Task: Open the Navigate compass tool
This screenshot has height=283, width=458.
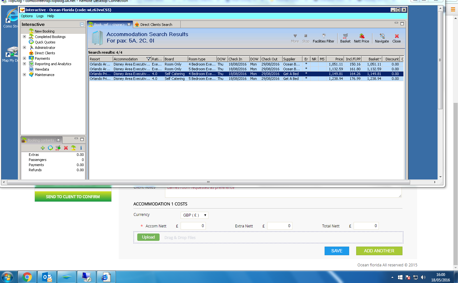Action: point(382,38)
